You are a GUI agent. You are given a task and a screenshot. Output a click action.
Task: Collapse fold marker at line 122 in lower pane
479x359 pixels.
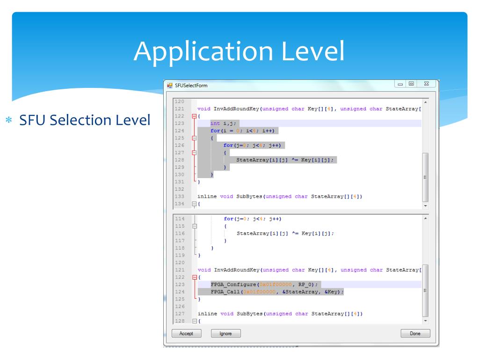195,277
